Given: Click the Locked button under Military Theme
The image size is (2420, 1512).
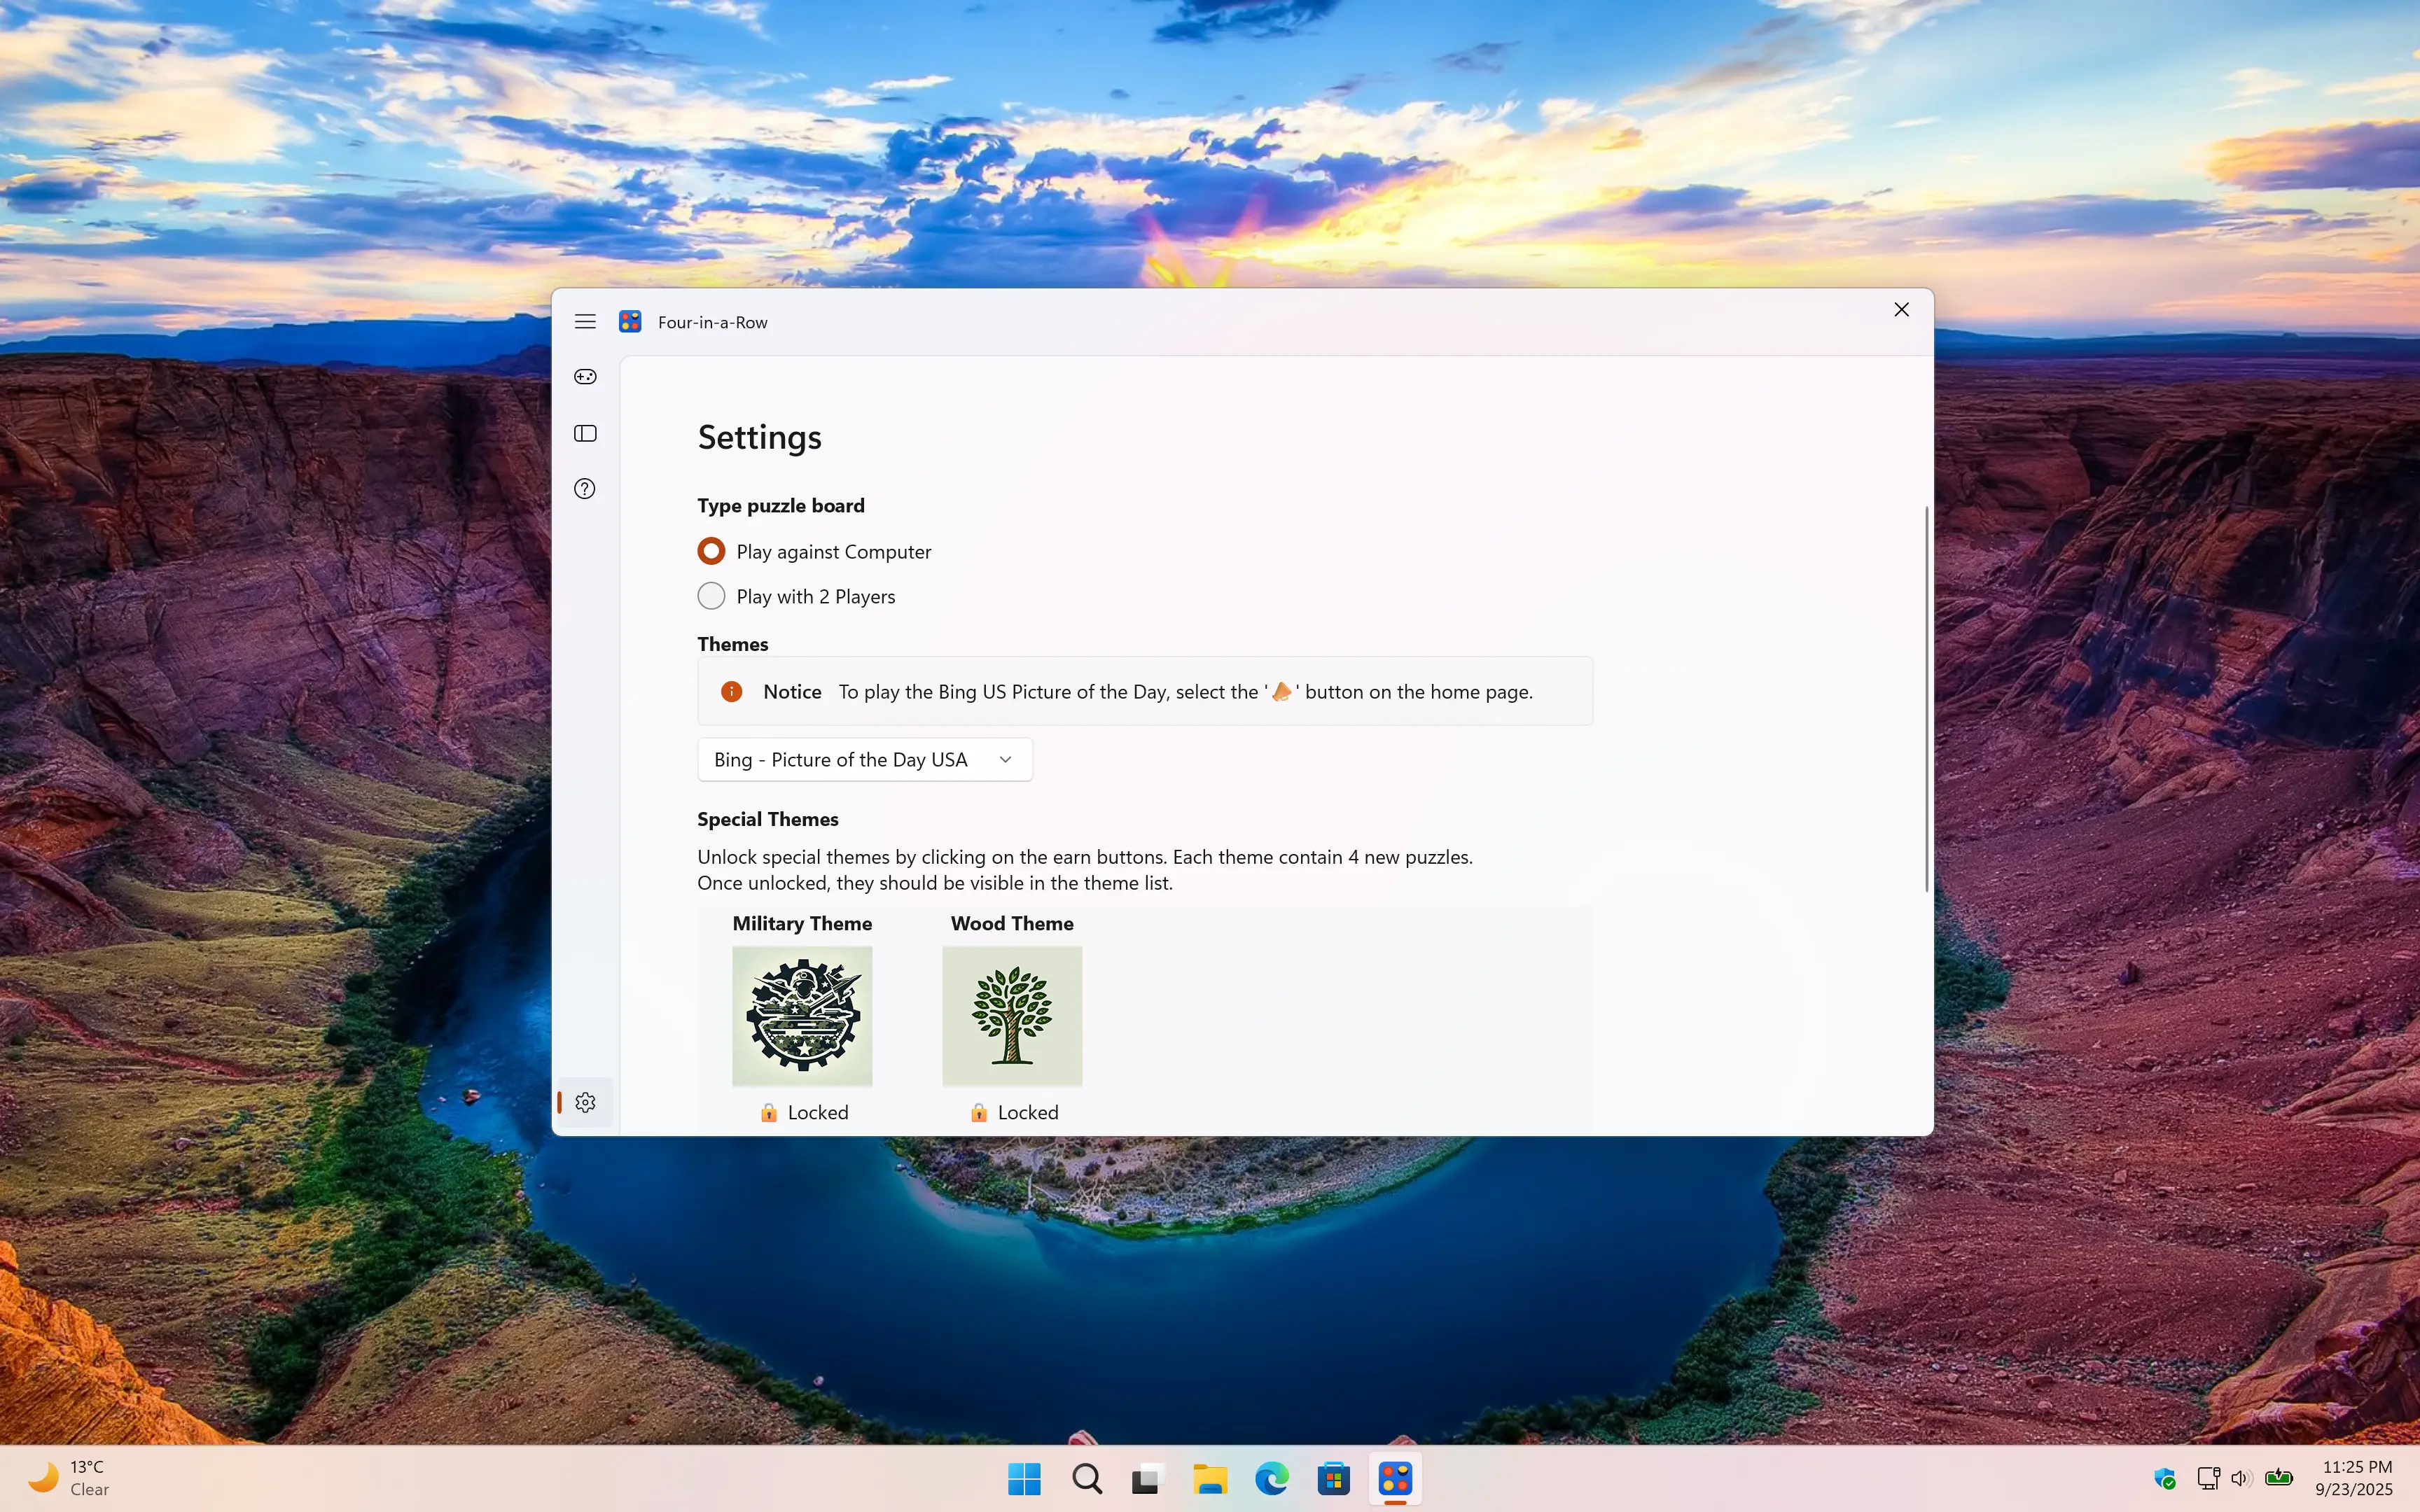Looking at the screenshot, I should [803, 1112].
